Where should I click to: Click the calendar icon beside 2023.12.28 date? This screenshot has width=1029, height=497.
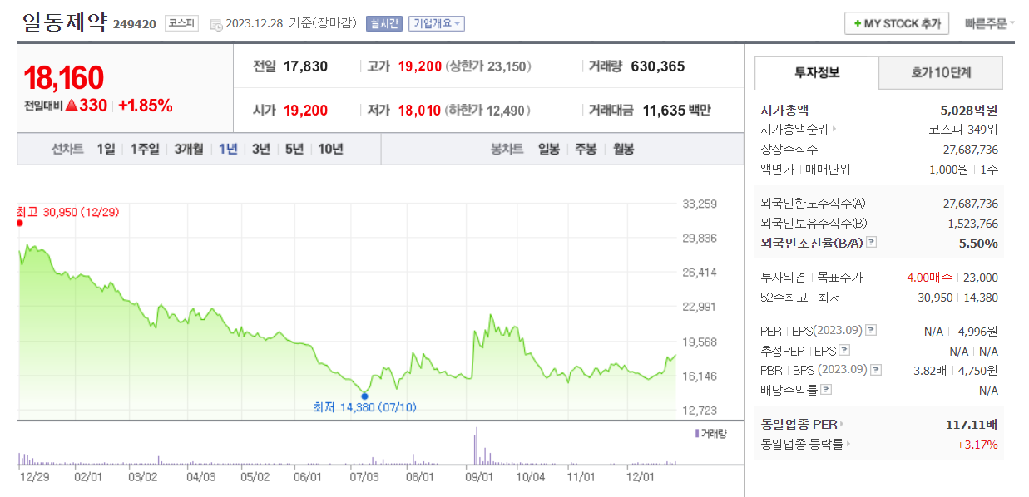click(216, 25)
